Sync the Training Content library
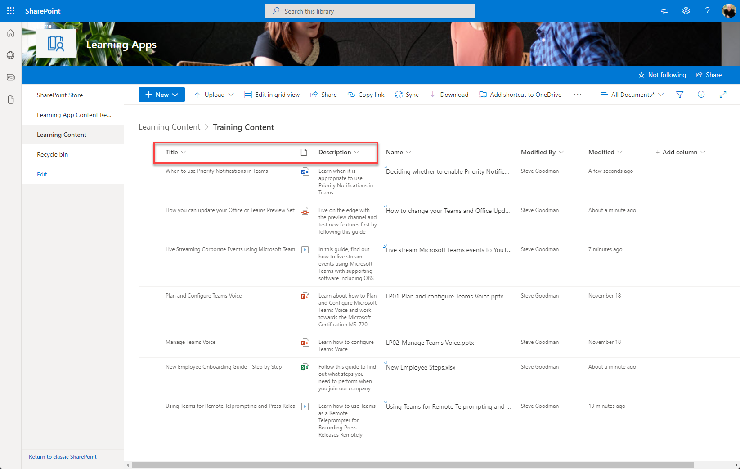The height and width of the screenshot is (469, 740). pyautogui.click(x=407, y=95)
